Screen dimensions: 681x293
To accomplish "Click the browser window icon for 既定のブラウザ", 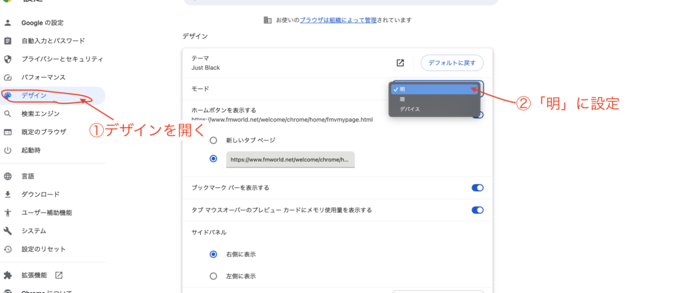I will pyautogui.click(x=7, y=132).
